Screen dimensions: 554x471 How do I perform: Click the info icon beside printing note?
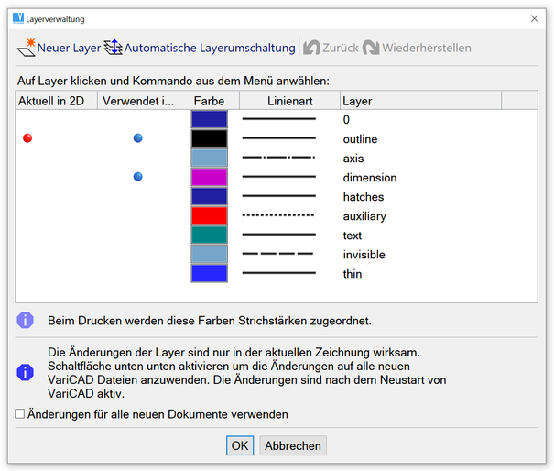point(27,321)
